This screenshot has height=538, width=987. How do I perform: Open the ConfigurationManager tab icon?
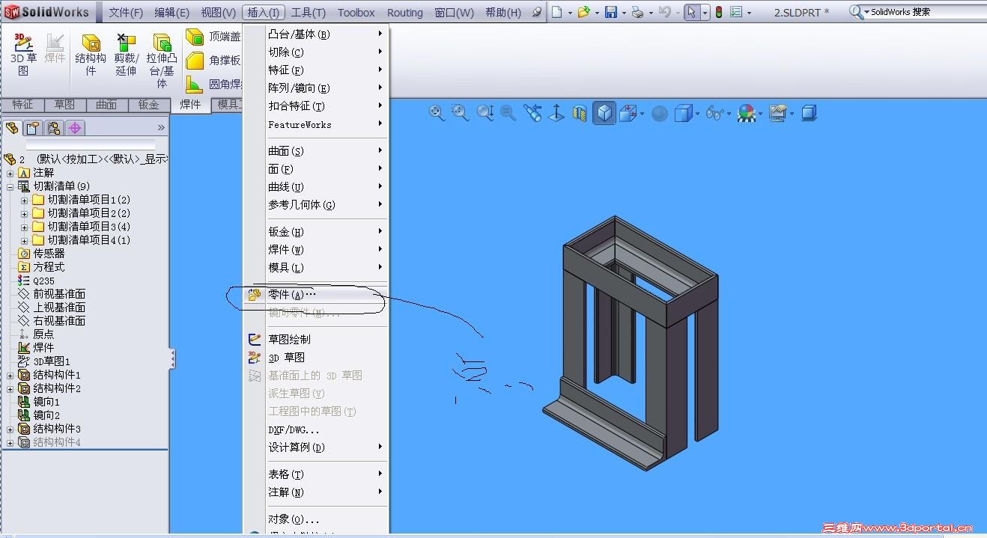(54, 128)
